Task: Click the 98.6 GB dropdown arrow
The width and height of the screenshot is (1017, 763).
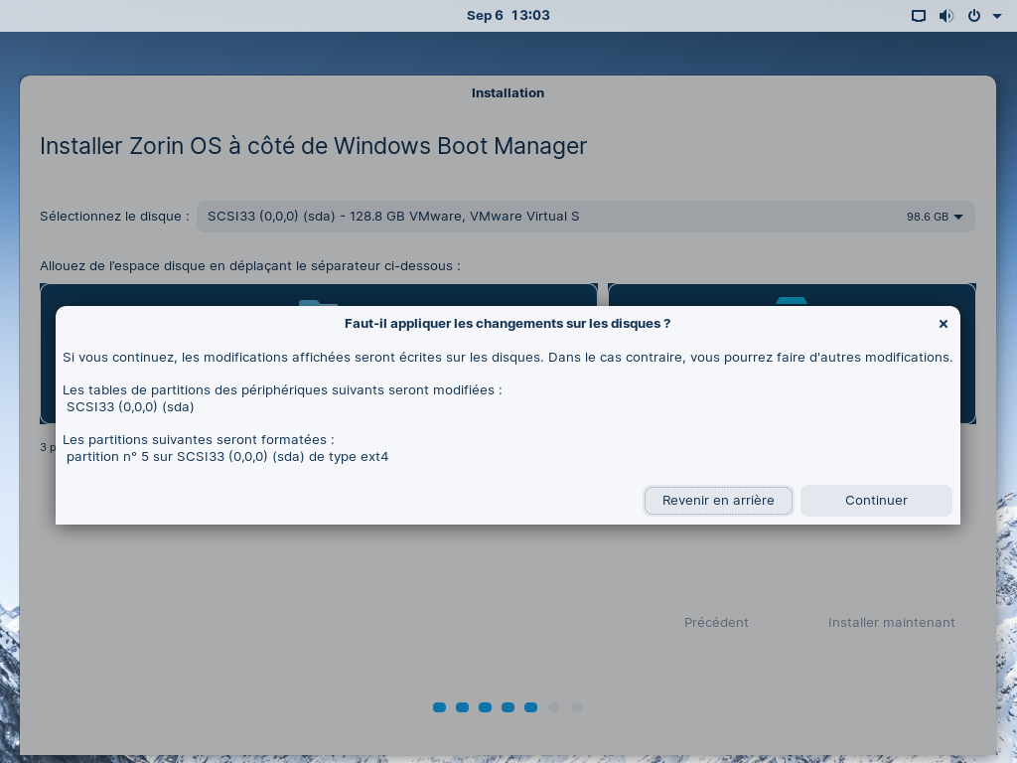Action: coord(958,217)
